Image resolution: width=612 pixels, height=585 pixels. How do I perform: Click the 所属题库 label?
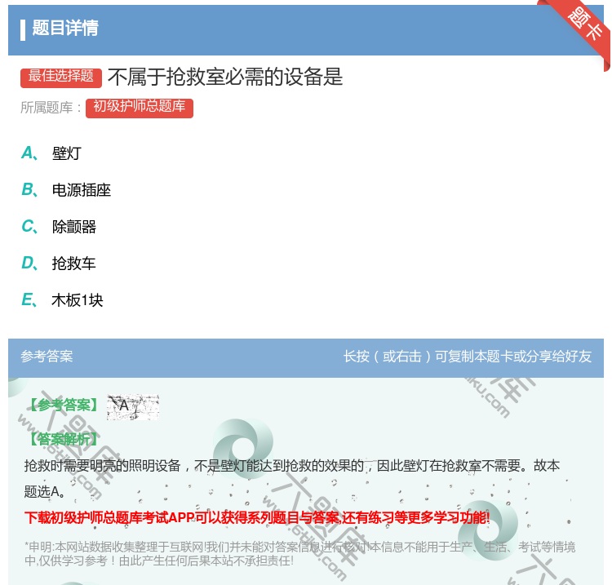click(51, 108)
